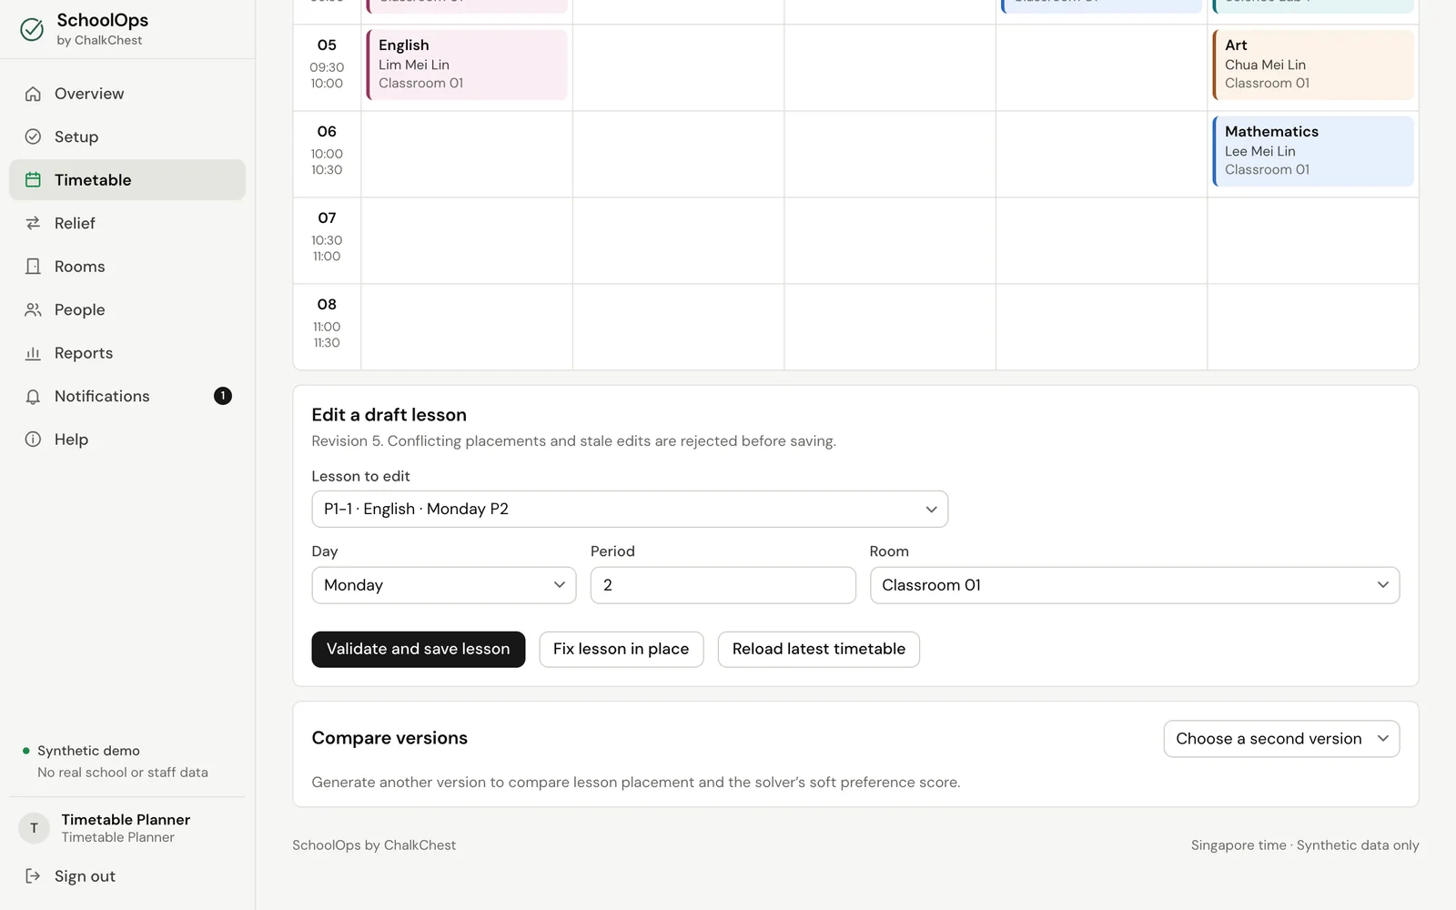Open the Choose a second version dropdown
1456x910 pixels.
pos(1281,739)
